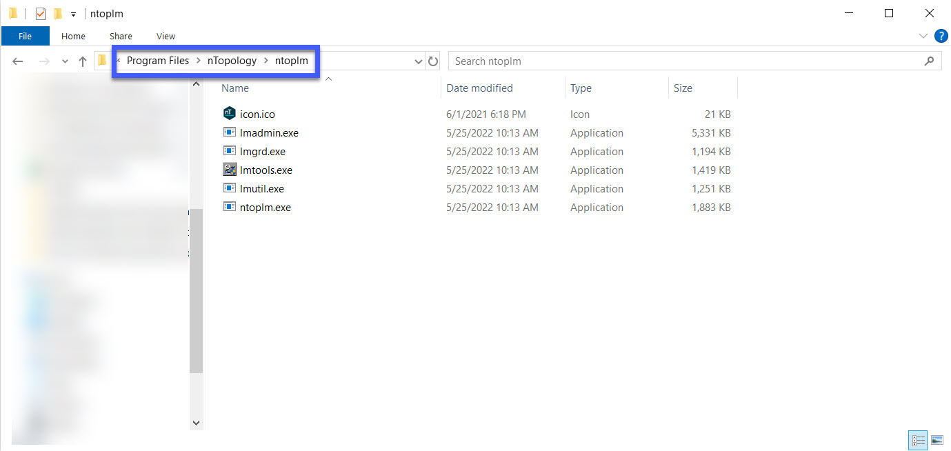This screenshot has width=951, height=451.
Task: Select the ntoplm.exe application icon
Action: click(230, 207)
